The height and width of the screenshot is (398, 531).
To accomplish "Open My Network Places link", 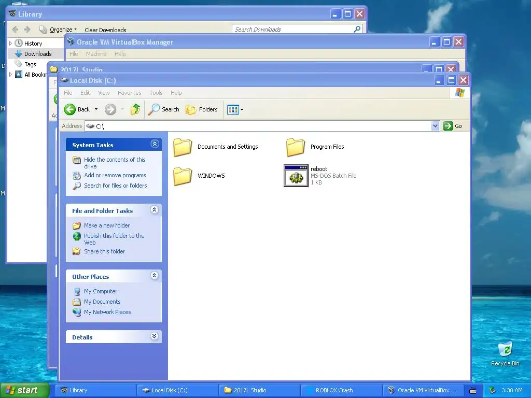I will (x=107, y=312).
